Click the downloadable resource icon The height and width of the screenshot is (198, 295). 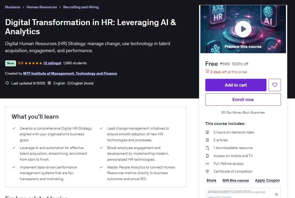(x=207, y=148)
